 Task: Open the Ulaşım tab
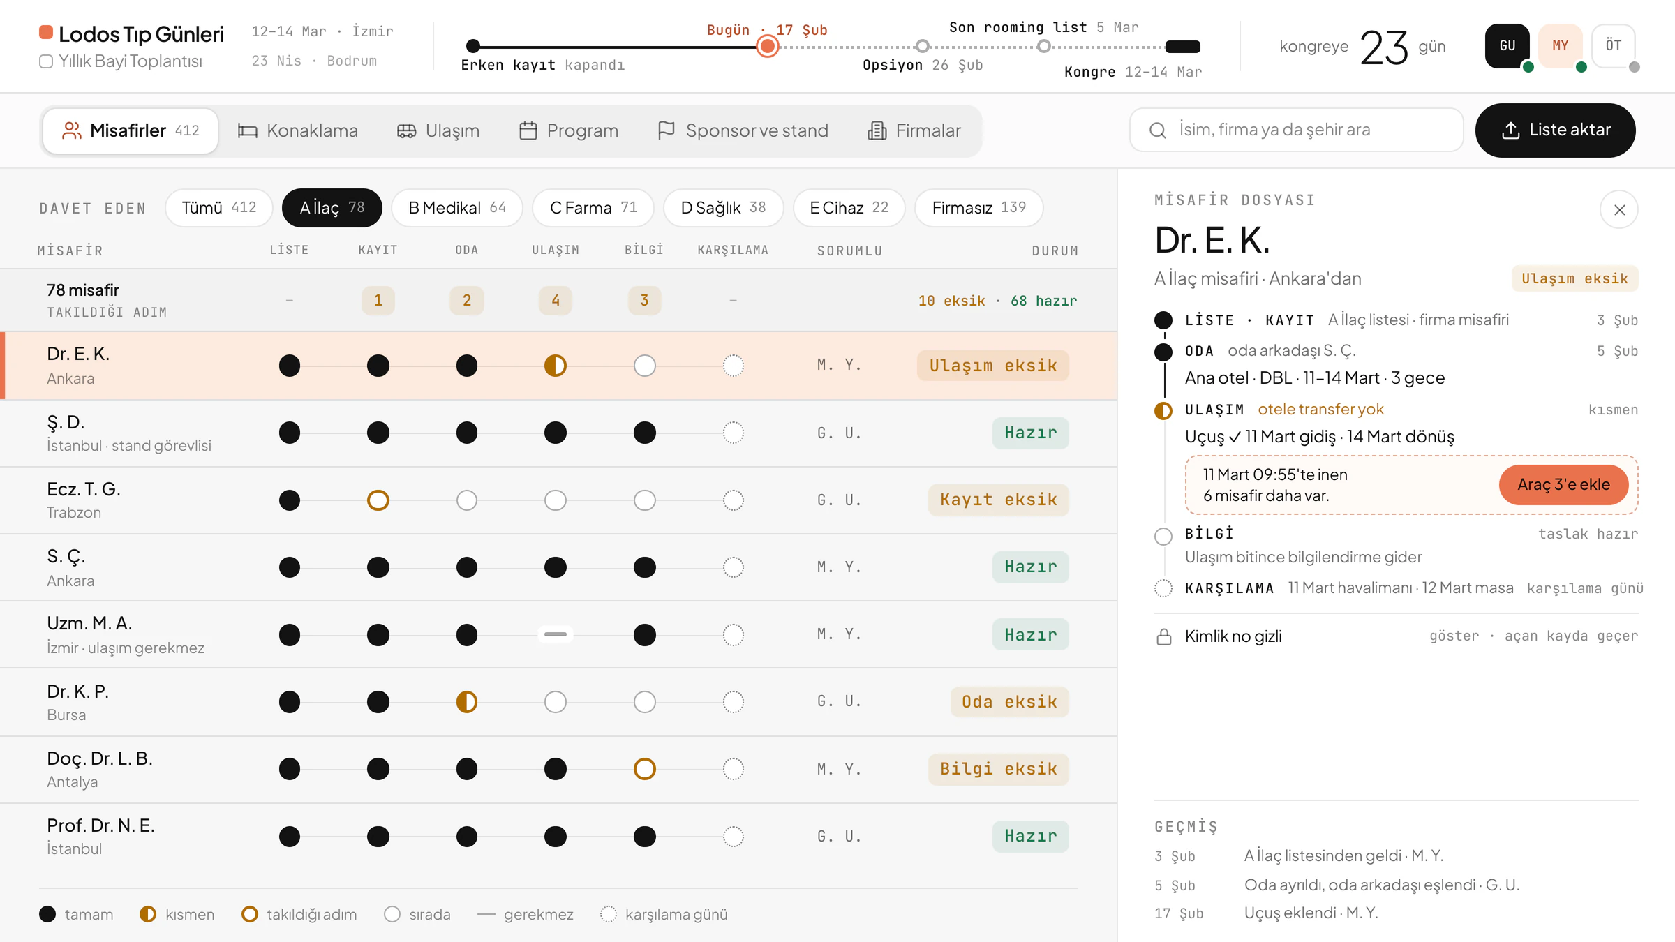pyautogui.click(x=438, y=130)
